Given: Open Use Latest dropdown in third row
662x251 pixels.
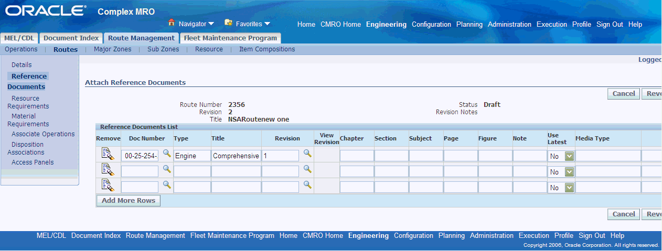Looking at the screenshot, I should [x=569, y=188].
